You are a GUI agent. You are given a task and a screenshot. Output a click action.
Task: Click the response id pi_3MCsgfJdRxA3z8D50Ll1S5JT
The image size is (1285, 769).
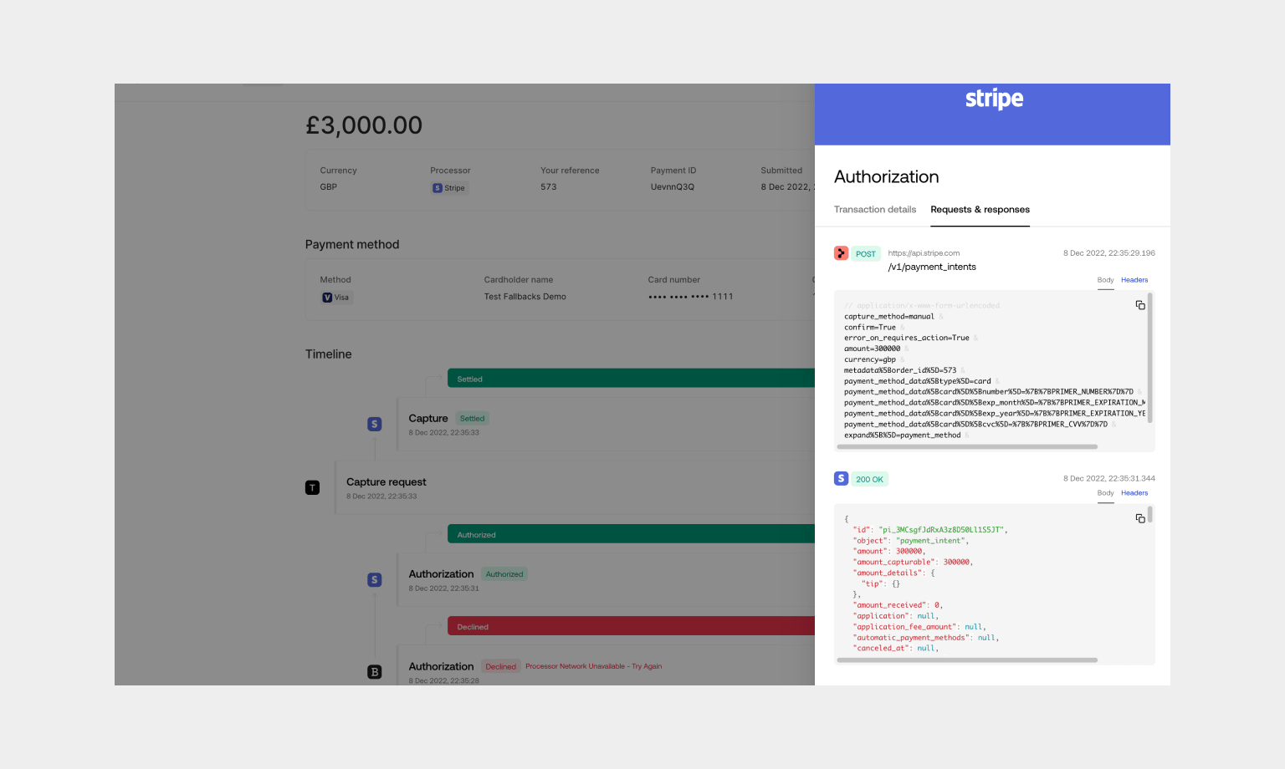pos(940,530)
